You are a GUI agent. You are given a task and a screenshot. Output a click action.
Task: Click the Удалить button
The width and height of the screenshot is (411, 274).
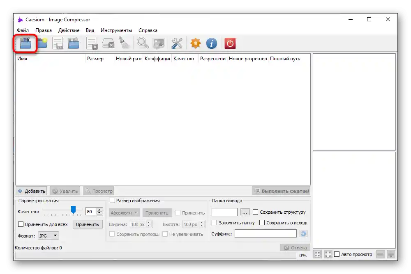[x=65, y=191]
